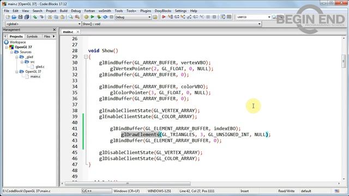Open the Build menu
This screenshot has height=196, width=349.
coord(63,11)
